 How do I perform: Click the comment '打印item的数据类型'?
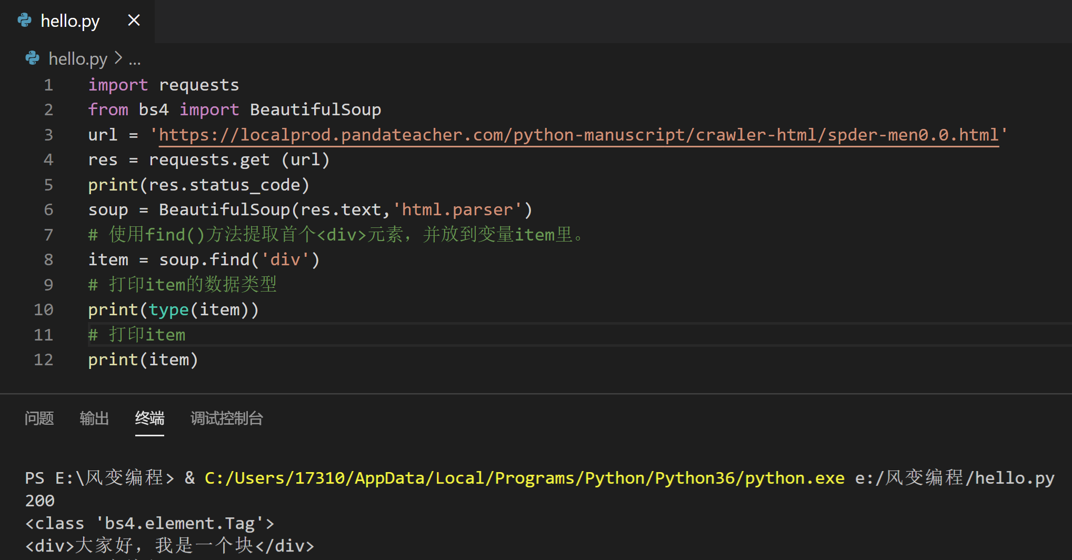click(x=182, y=284)
